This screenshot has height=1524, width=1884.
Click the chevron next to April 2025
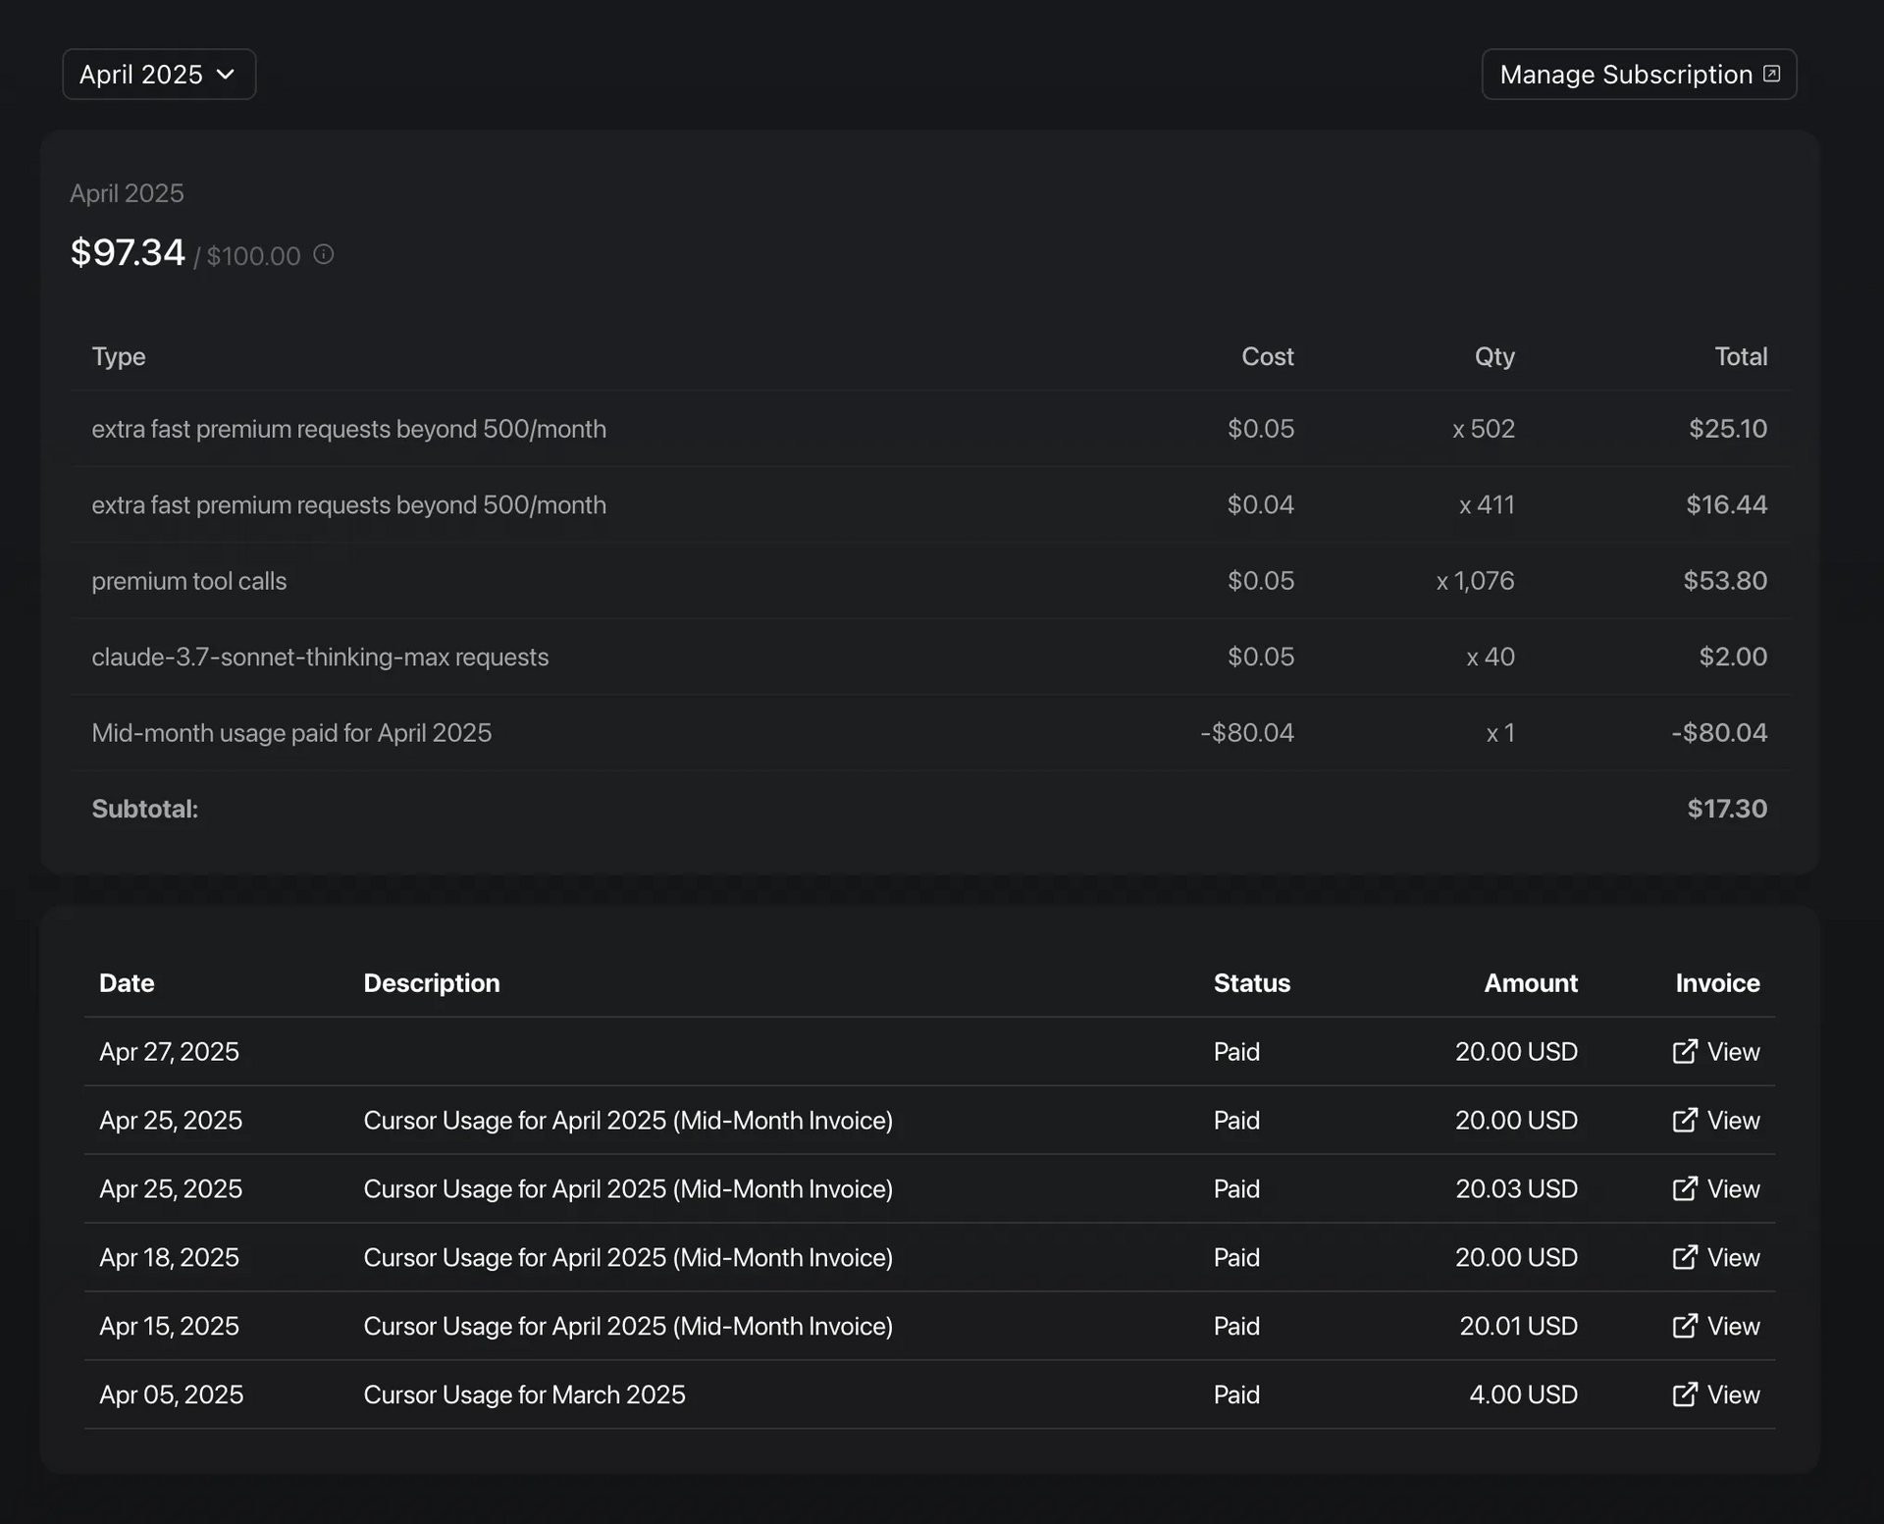point(226,75)
